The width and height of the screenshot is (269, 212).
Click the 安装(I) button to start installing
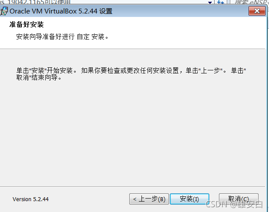[189, 199]
